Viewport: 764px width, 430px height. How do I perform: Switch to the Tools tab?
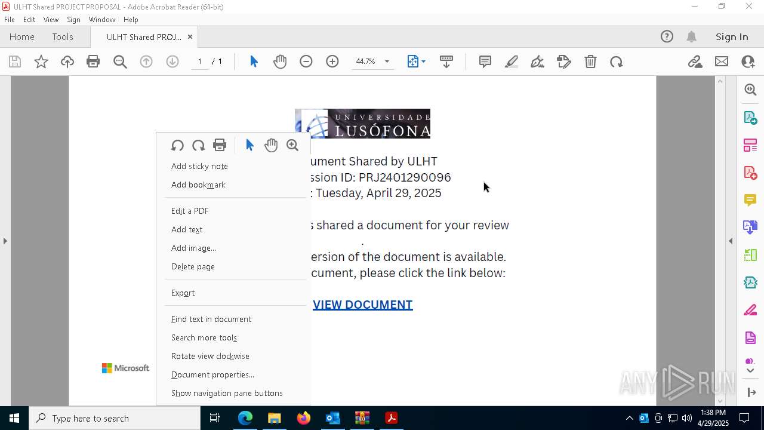63,36
